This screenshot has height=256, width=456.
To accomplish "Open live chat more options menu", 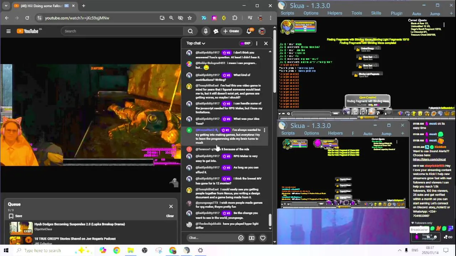I will point(256,43).
